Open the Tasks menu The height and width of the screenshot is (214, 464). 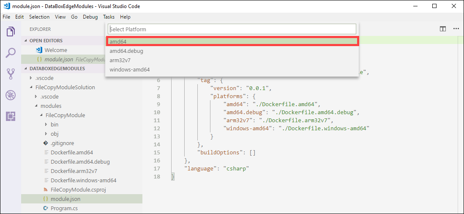(x=109, y=17)
